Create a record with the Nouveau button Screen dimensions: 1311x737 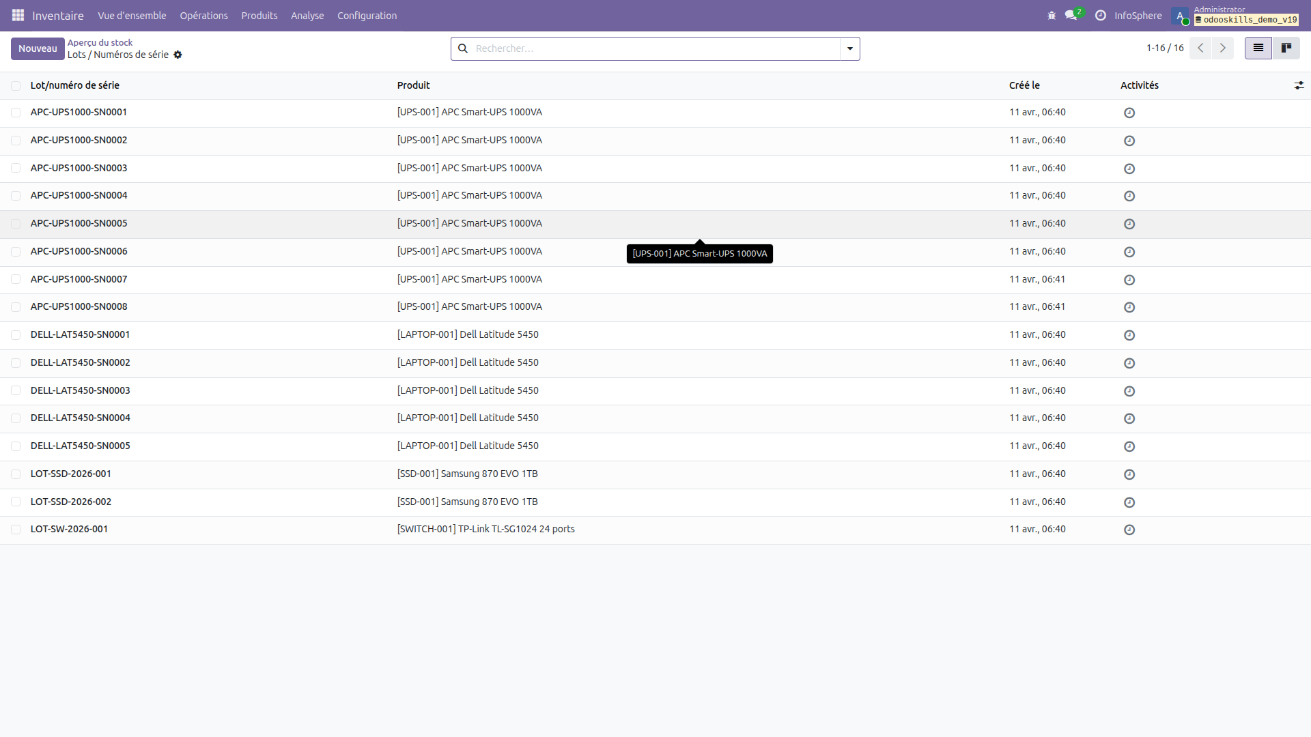(38, 48)
